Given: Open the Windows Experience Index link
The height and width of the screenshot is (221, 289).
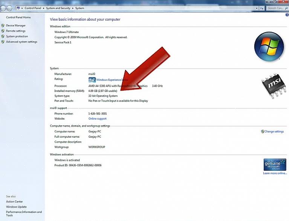Looking at the screenshot, I should 112,80.
